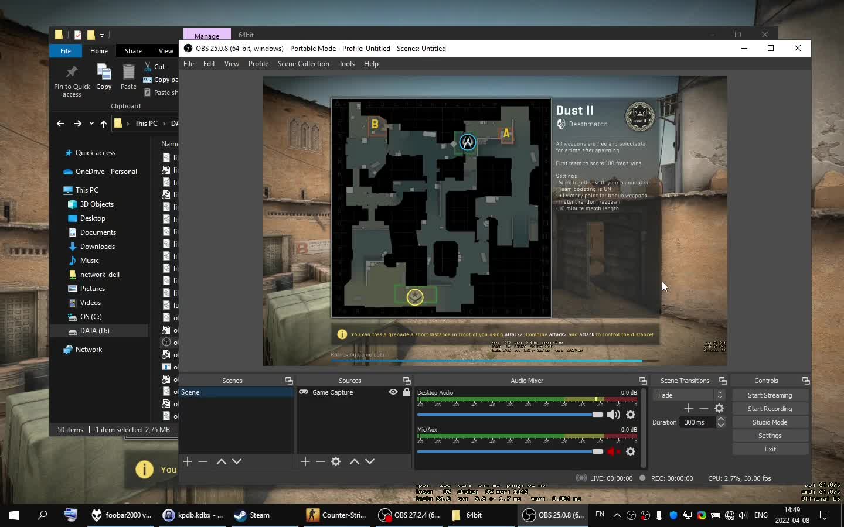Pop out the Sources dock panel
Image resolution: width=844 pixels, height=527 pixels.
click(x=407, y=381)
